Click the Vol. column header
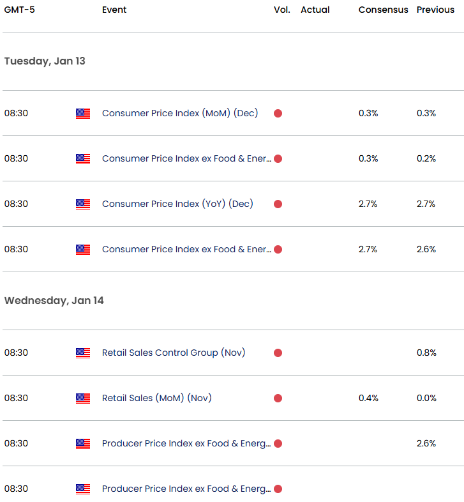 281,10
